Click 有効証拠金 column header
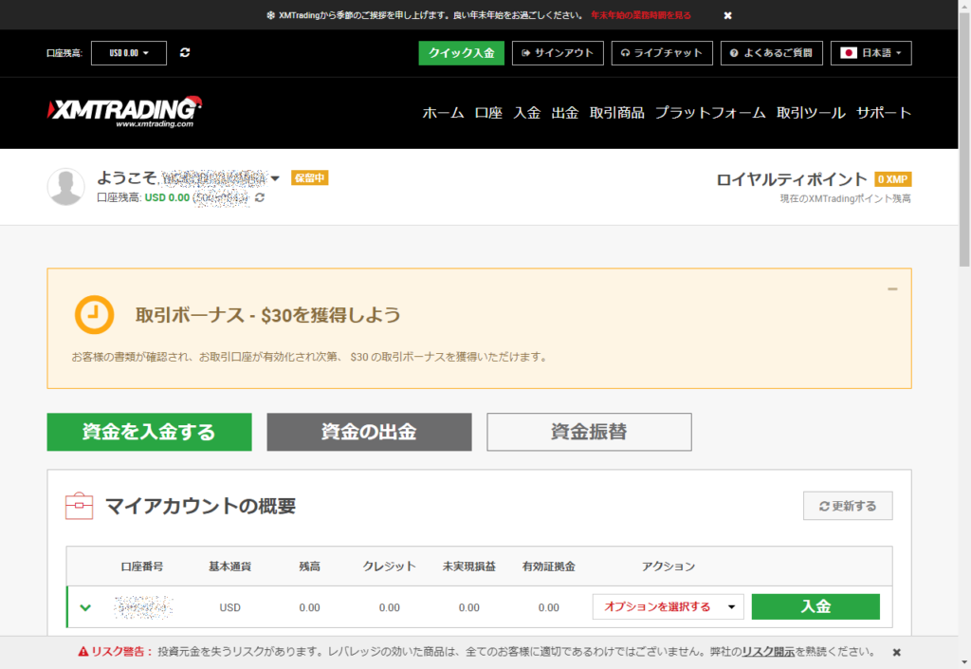The height and width of the screenshot is (669, 971). tap(549, 567)
